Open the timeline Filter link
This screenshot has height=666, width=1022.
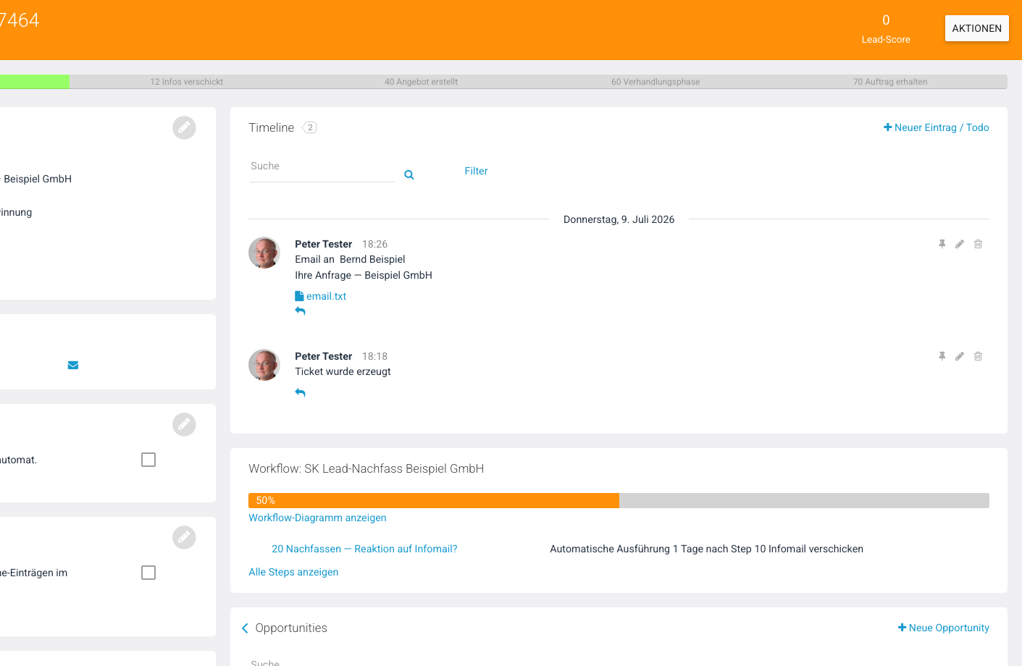pyautogui.click(x=476, y=171)
